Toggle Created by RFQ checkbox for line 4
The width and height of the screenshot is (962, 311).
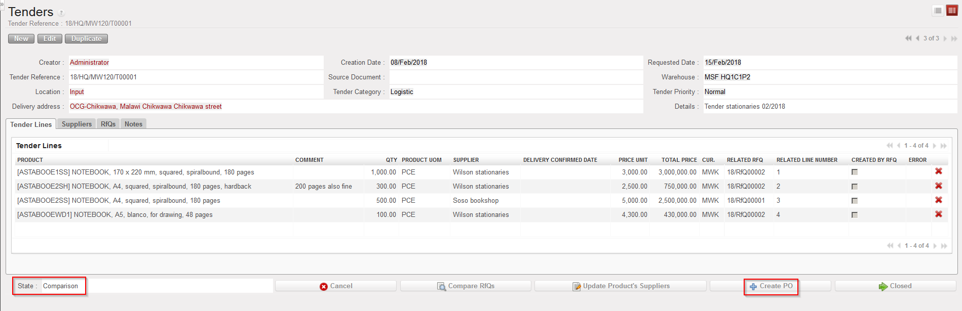pos(855,215)
